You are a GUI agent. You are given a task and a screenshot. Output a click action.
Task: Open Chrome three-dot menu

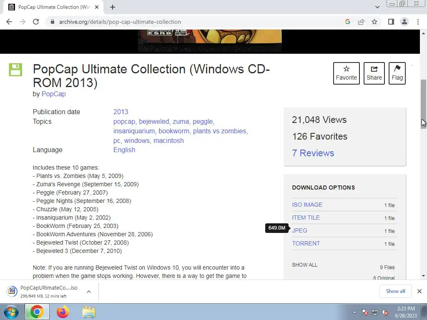point(418,22)
